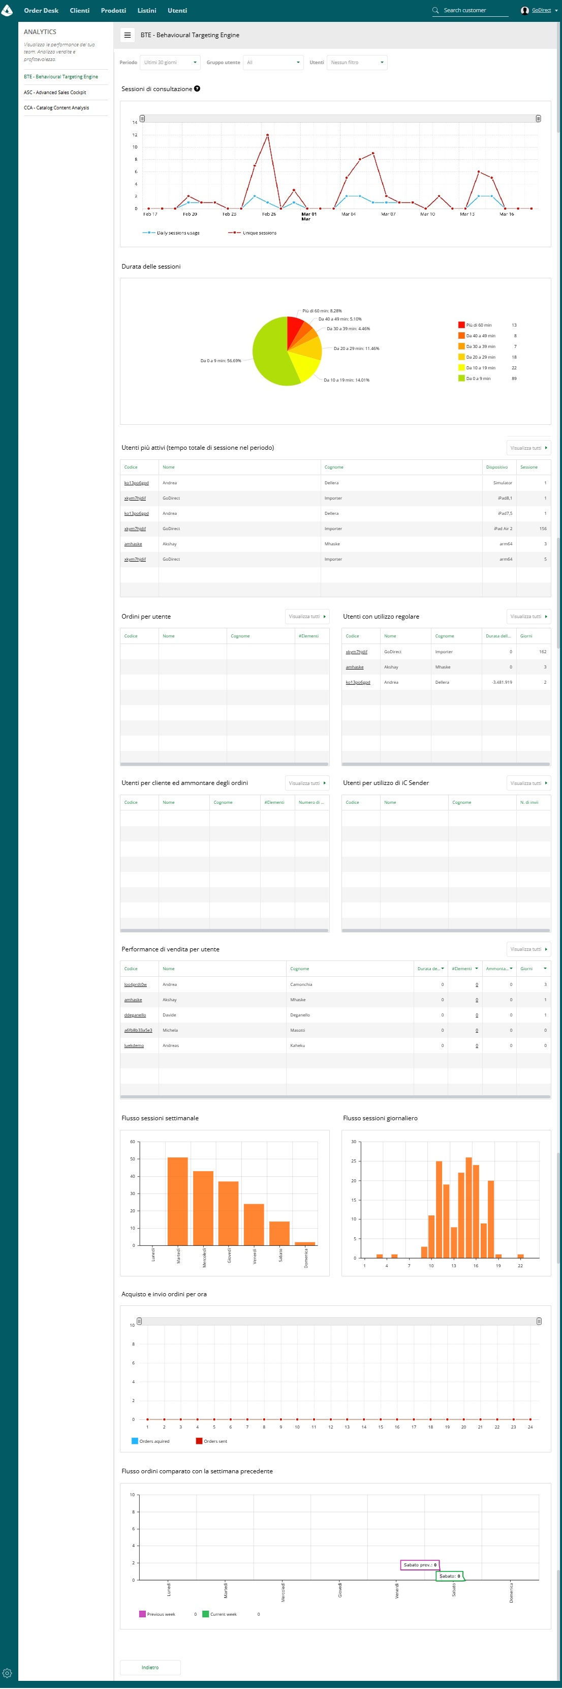Open the Gruppo utente All dropdown
The height and width of the screenshot is (1689, 562).
click(273, 62)
